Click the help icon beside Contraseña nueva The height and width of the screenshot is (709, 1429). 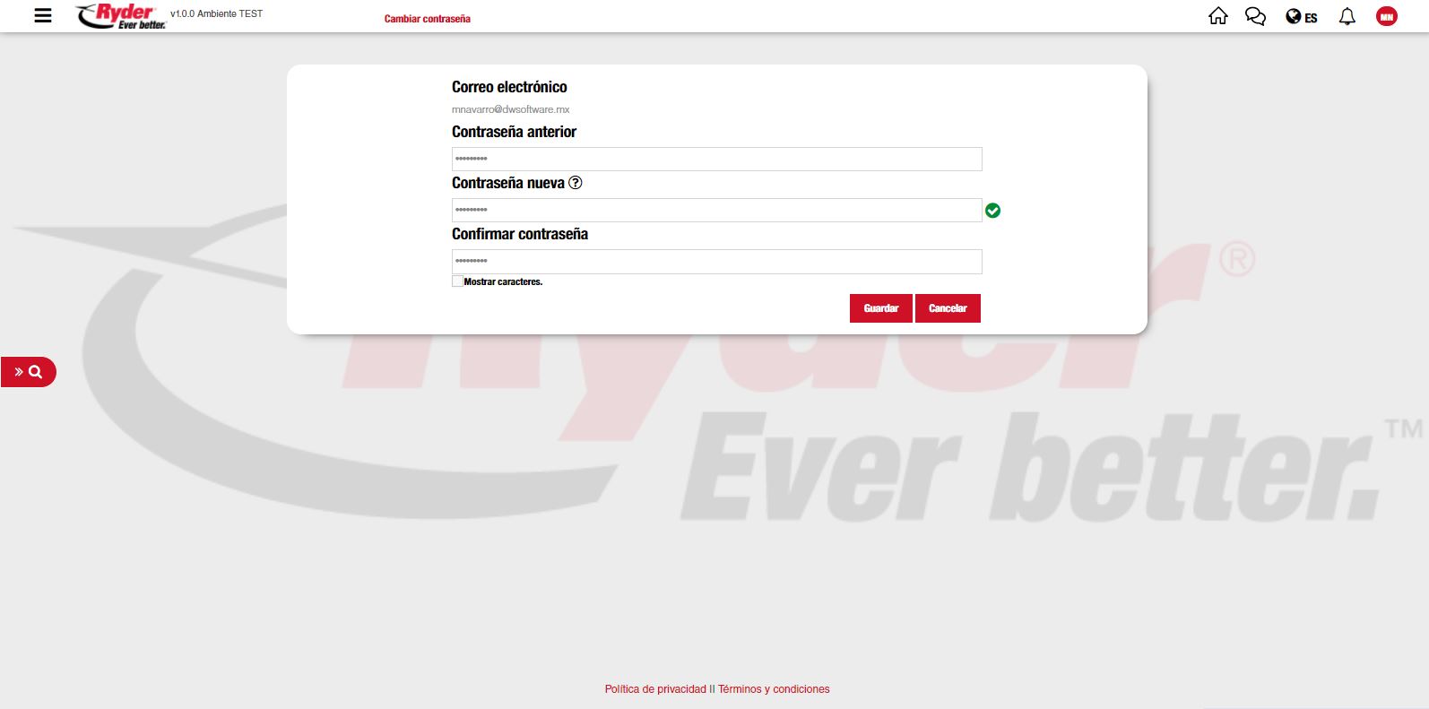(576, 183)
